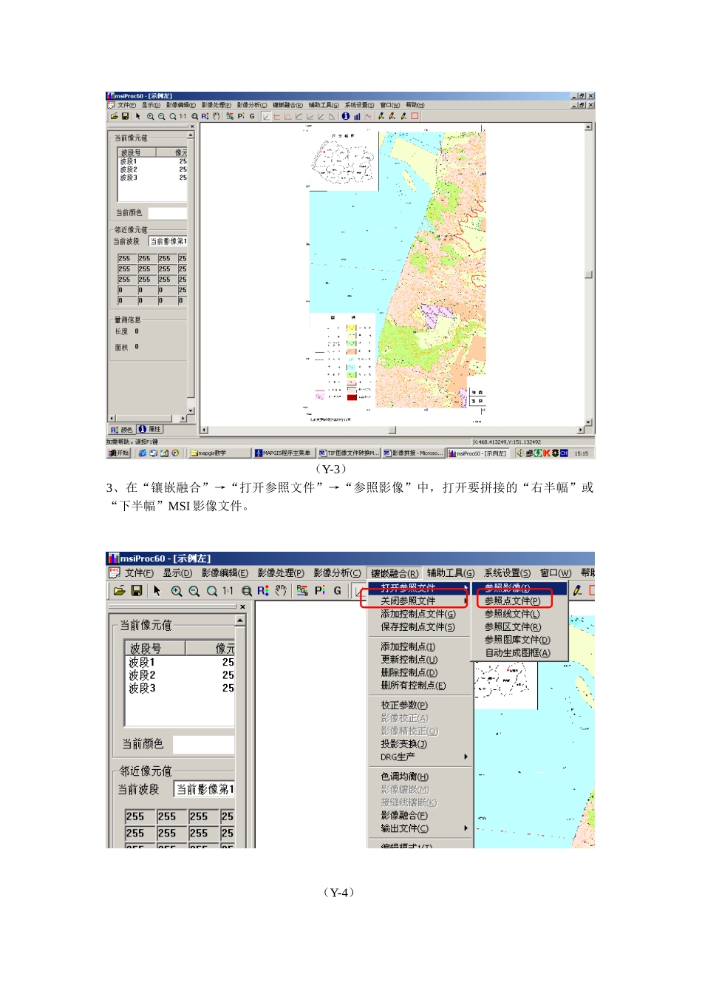702x994 pixels.
Task: Open 辅助工具(G) menu in figure Y-4
Action: click(x=451, y=573)
